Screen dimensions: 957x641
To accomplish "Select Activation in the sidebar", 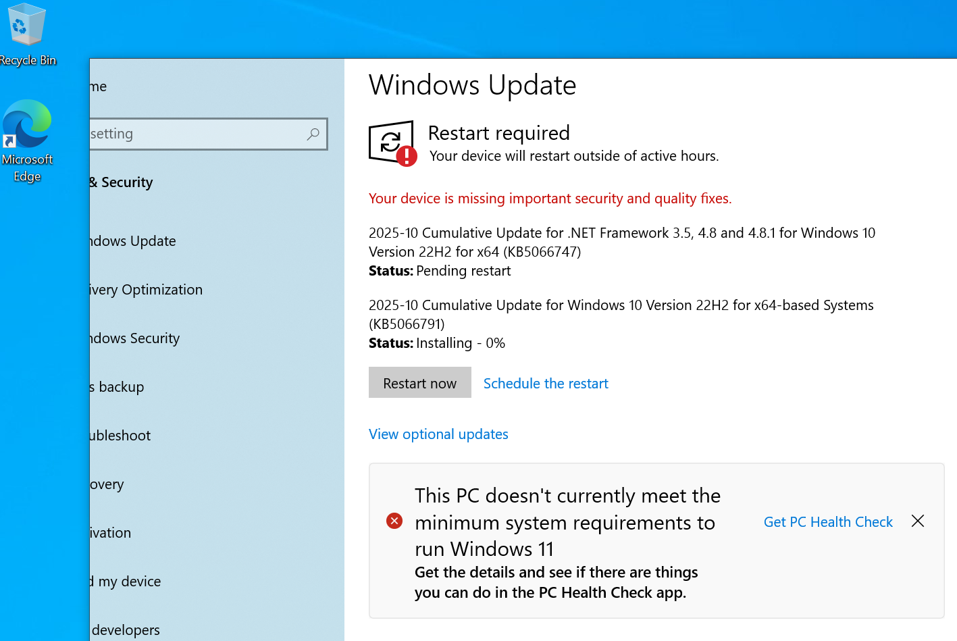I will click(x=111, y=533).
